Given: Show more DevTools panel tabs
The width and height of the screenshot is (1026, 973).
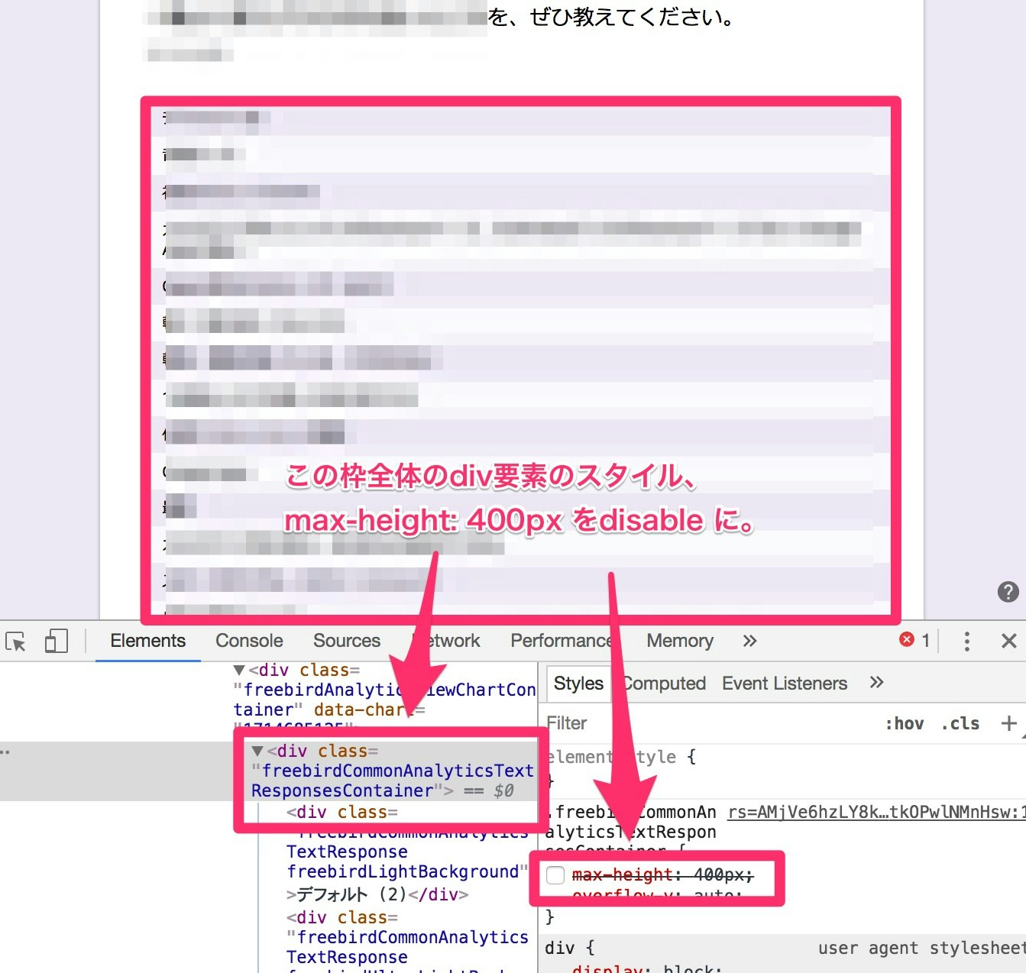Looking at the screenshot, I should click(749, 641).
